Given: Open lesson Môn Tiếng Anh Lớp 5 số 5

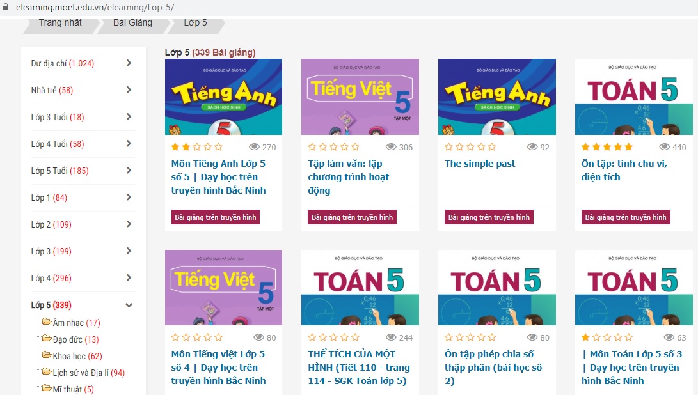Looking at the screenshot, I should point(218,177).
